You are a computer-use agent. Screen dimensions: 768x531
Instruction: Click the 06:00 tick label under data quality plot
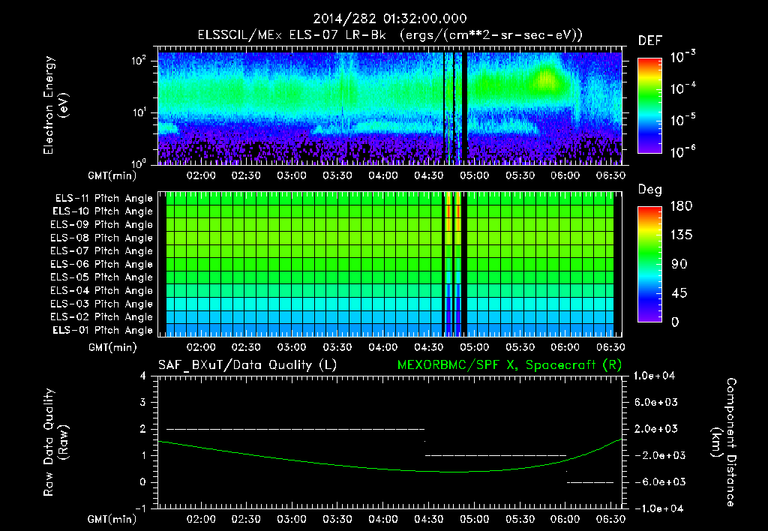(x=565, y=519)
